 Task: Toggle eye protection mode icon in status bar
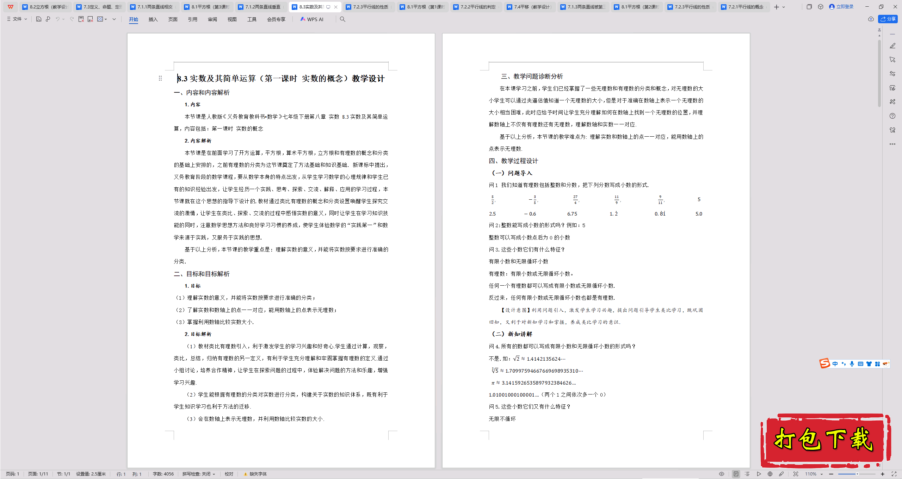[x=722, y=474]
